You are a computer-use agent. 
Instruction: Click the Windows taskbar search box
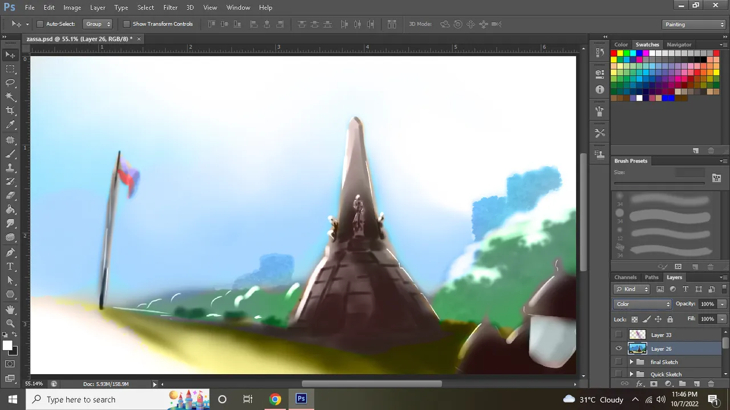[x=119, y=399]
